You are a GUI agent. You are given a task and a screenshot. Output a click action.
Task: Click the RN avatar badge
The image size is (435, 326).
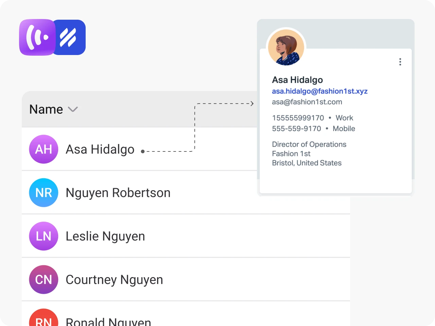coord(43,318)
